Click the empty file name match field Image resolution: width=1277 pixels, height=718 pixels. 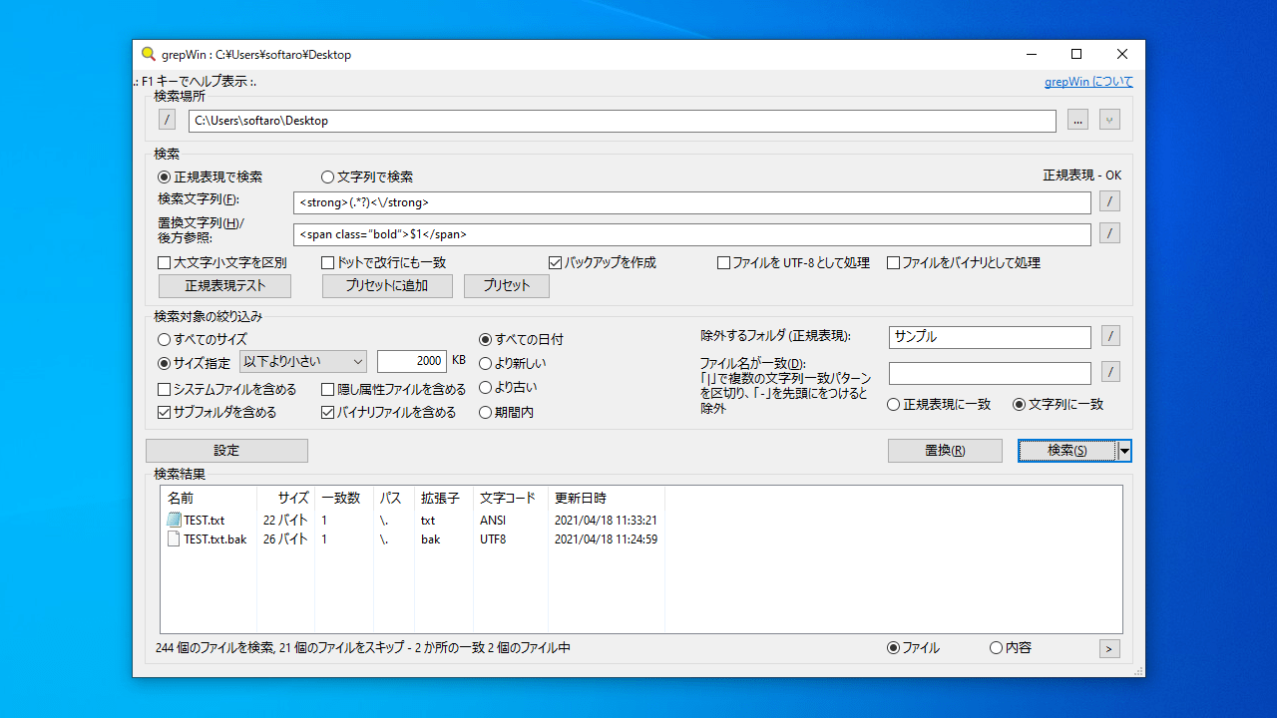click(990, 373)
